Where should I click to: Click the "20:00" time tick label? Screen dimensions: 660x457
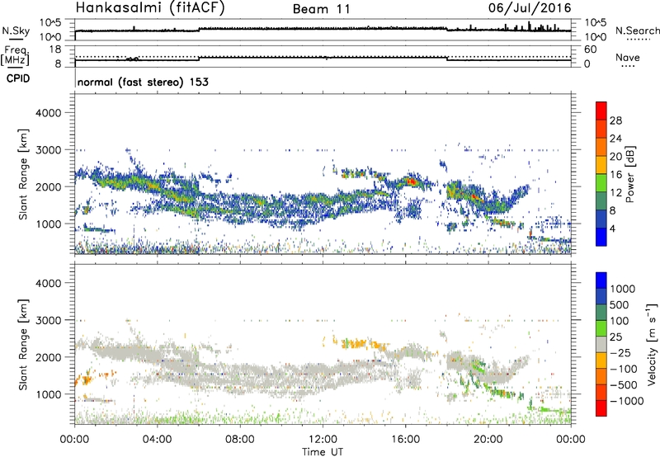point(488,440)
